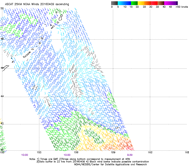Image resolution: width=189 pixels, height=166 pixels.
Task: Select the '156' longitude axis label
Action: pyautogui.click(x=76, y=152)
